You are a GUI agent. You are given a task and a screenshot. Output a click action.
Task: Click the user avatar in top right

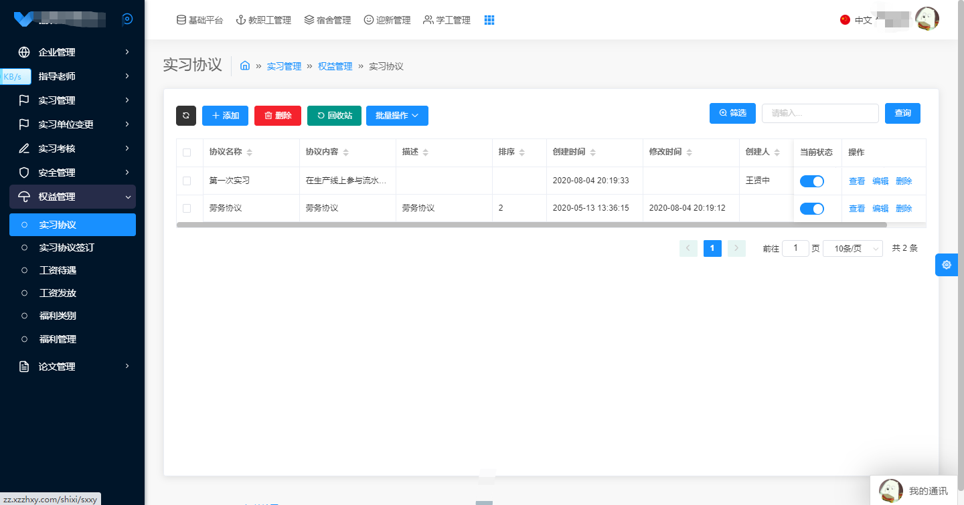click(927, 19)
